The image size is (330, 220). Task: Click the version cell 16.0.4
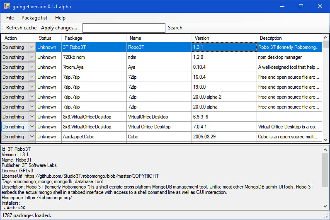(x=224, y=77)
